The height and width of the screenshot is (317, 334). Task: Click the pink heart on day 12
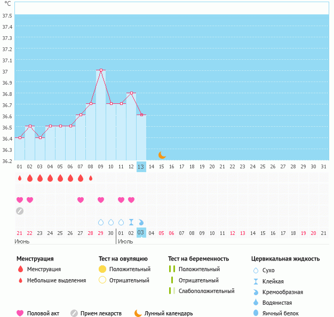point(131,200)
